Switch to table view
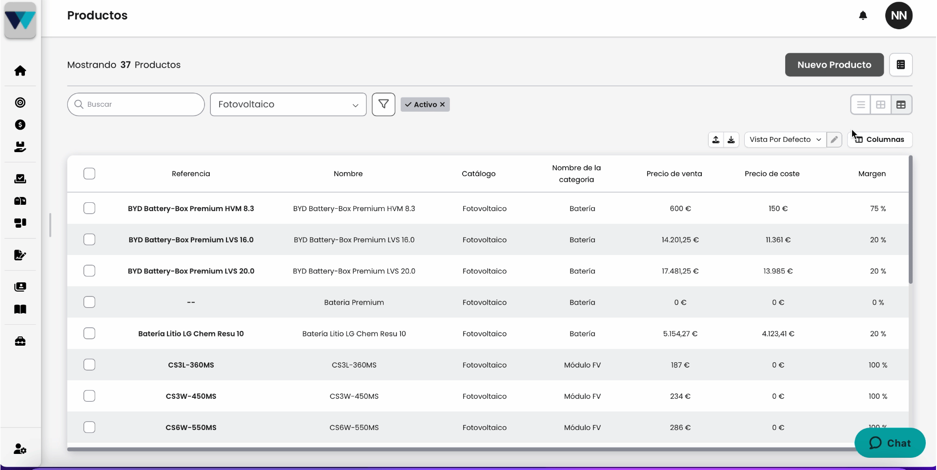The height and width of the screenshot is (470, 937). click(x=901, y=105)
